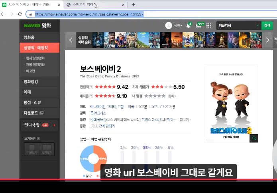Open the notification bell
The image size is (277, 193).
(189, 25)
